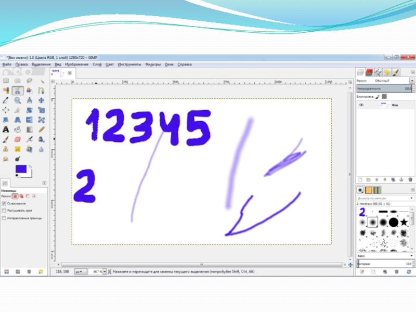Toggle lock alpha channel checkerboard icon

click(x=384, y=97)
